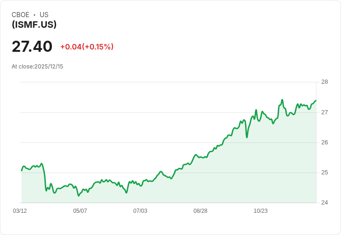Click the CBOE exchange label
Image resolution: width=341 pixels, height=235 pixels.
point(20,15)
